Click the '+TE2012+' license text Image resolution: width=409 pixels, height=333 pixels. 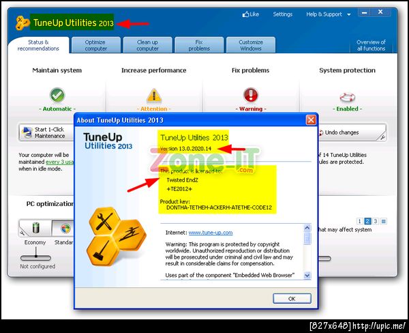tap(179, 189)
